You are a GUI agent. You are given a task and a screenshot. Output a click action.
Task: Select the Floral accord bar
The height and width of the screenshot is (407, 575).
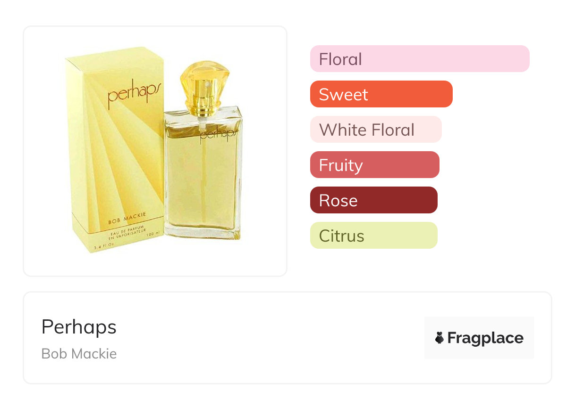[419, 59]
